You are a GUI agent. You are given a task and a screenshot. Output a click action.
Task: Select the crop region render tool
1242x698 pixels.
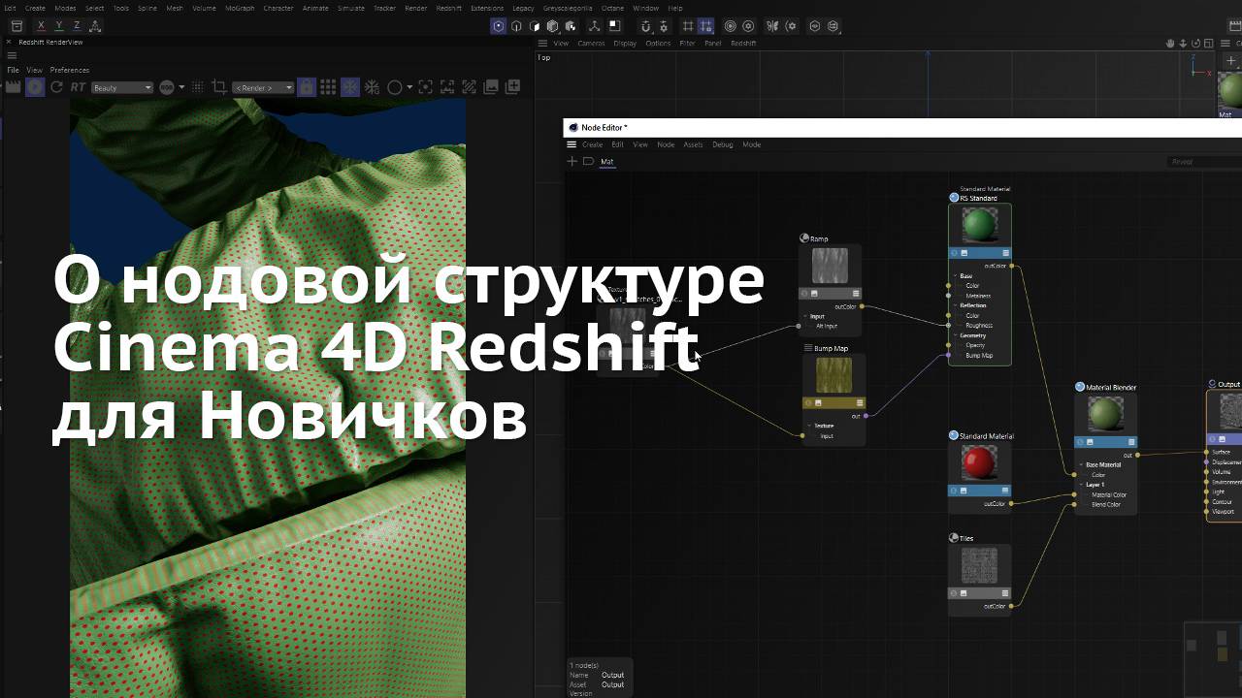click(x=218, y=87)
